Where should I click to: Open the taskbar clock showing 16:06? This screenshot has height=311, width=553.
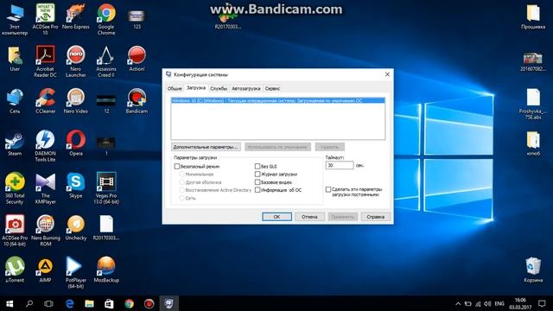520,303
